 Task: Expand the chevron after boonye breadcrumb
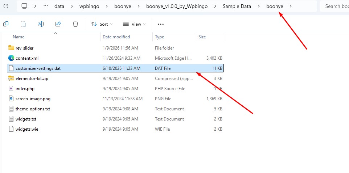pos(291,6)
